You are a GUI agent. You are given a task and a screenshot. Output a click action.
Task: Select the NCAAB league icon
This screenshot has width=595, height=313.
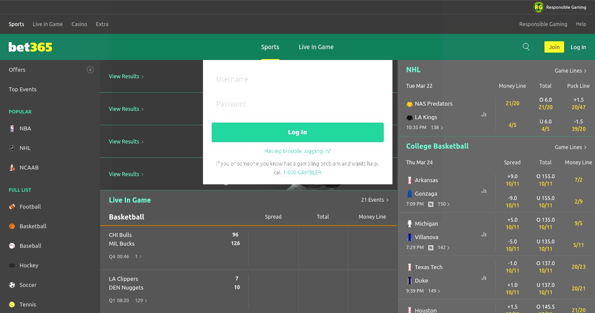[12, 167]
